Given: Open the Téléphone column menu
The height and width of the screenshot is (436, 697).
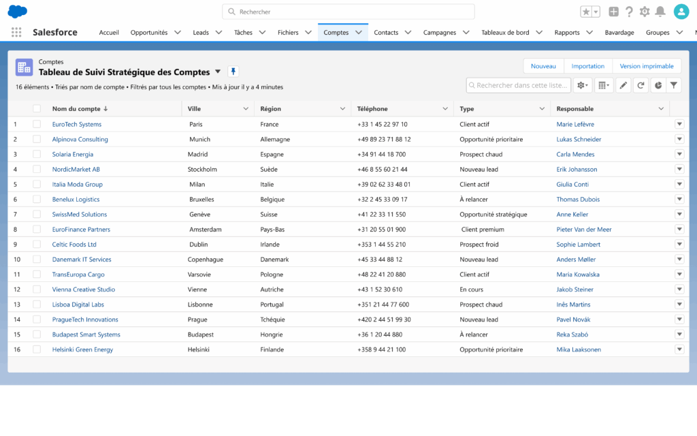Looking at the screenshot, I should click(x=445, y=108).
